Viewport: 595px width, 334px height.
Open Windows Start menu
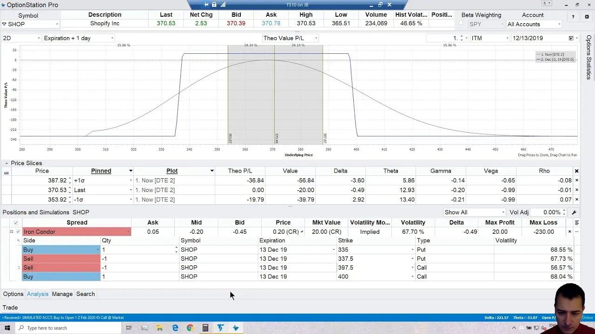7,328
